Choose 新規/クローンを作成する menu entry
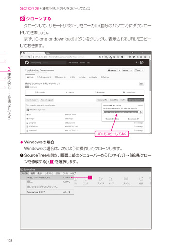This screenshot has width=175, height=248. pos(48,177)
